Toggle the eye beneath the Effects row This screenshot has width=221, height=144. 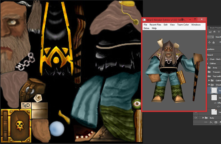218,106
